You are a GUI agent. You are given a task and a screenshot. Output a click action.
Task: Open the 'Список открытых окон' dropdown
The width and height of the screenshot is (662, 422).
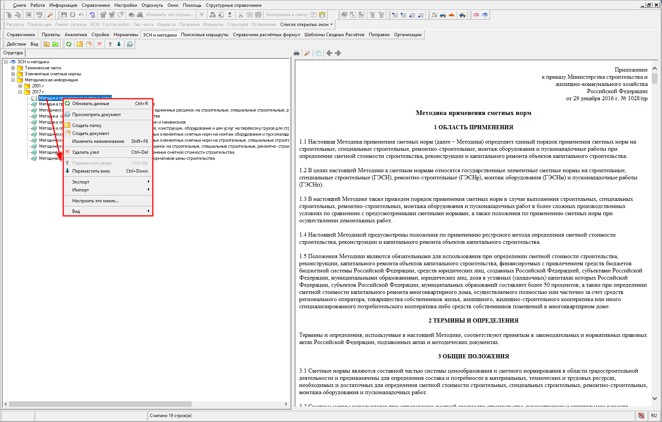306,24
